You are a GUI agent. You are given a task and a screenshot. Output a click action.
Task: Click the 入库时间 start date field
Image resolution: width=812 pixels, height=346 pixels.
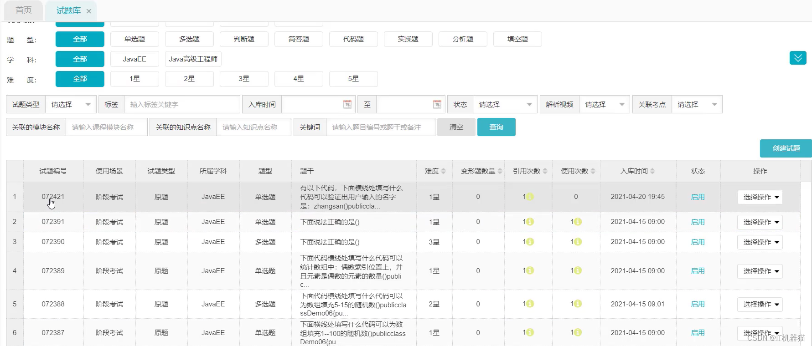pos(318,104)
